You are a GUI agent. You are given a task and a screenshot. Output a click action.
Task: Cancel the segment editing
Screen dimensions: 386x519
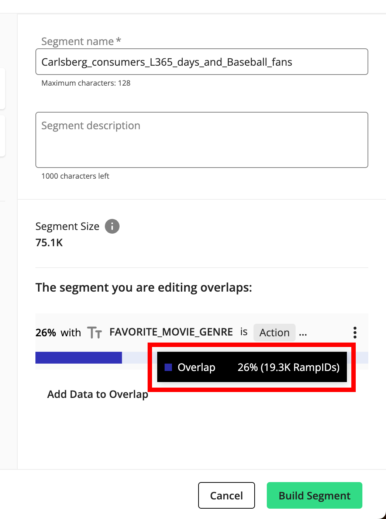click(227, 495)
